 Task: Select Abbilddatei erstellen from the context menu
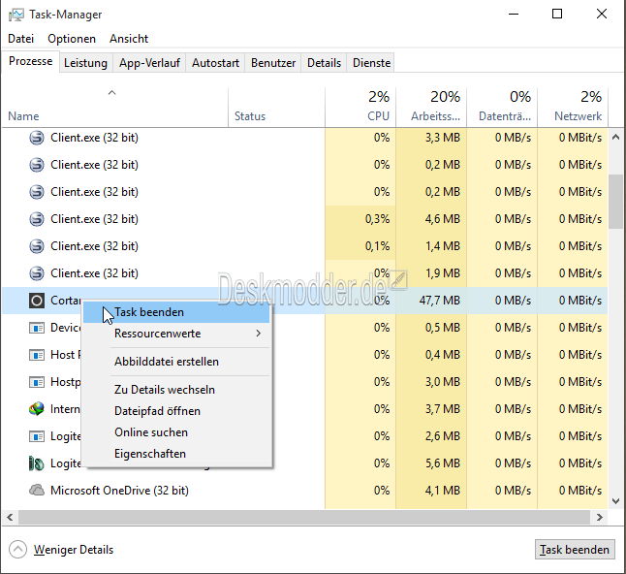[x=176, y=362]
